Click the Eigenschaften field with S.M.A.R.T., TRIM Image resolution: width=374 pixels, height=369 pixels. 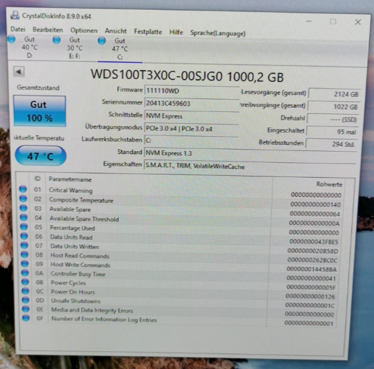tap(250, 167)
